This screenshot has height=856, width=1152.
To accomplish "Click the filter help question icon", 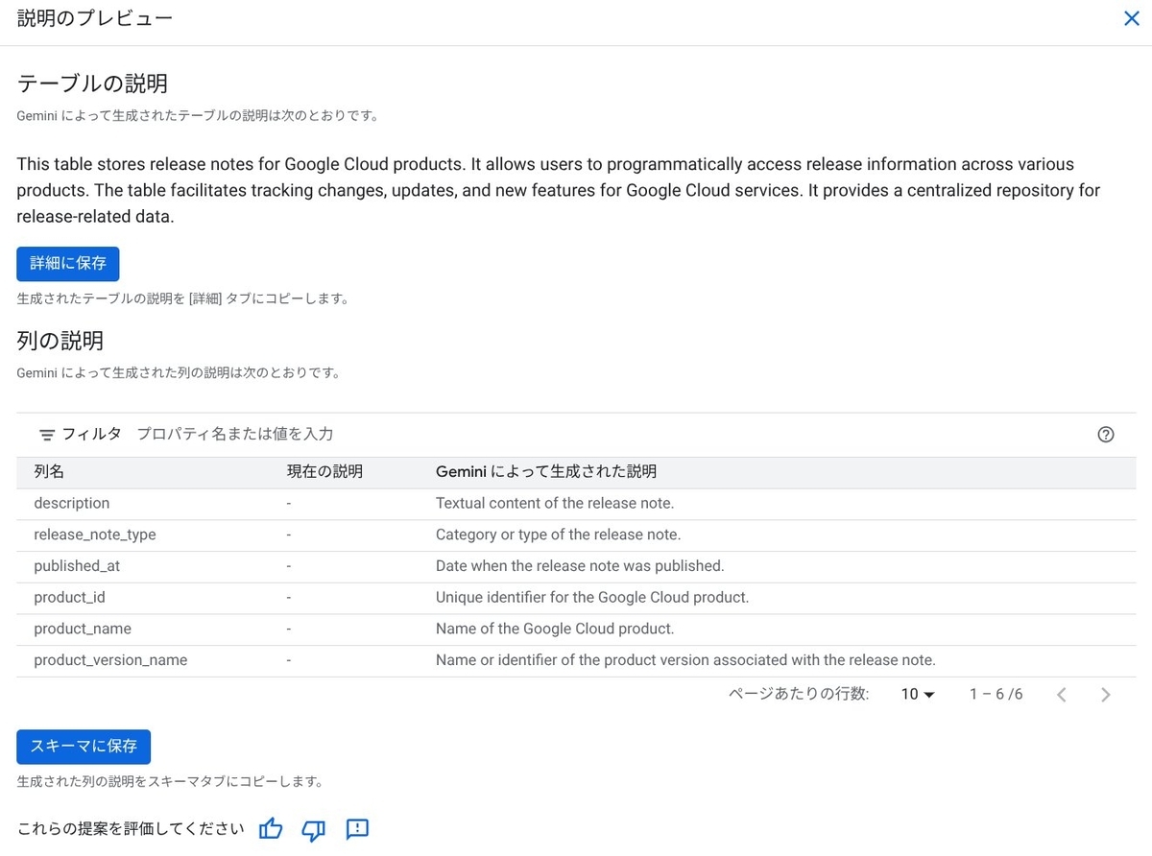I will click(1106, 434).
